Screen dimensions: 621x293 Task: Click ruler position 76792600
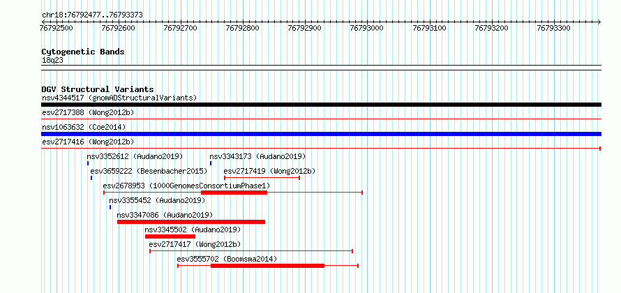tap(119, 28)
